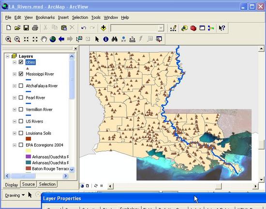The height and width of the screenshot is (209, 266).
Task: Uncheck the cities layer checkbox
Action: 21,62
